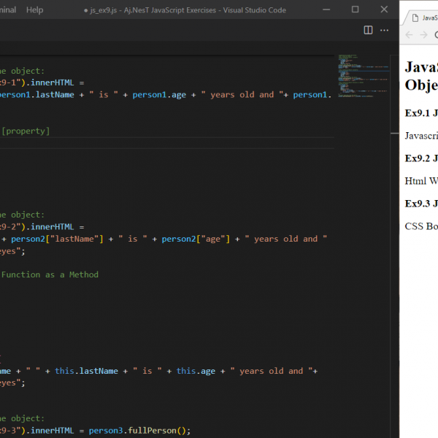Viewport: 438px width, 438px height.
Task: Open the Help menu
Action: 34,9
